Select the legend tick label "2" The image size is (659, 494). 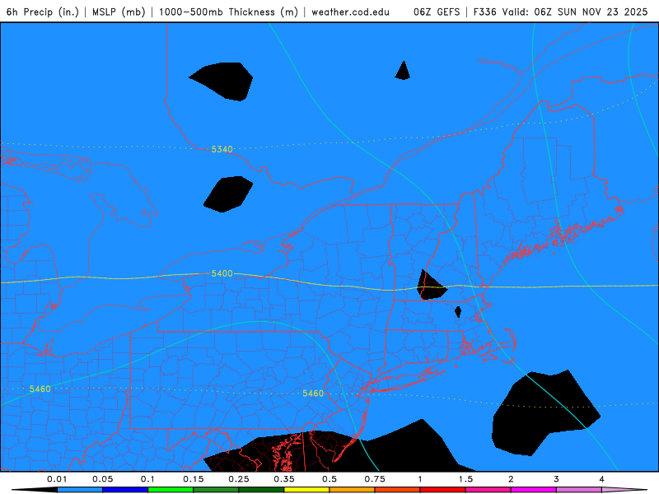tap(511, 479)
